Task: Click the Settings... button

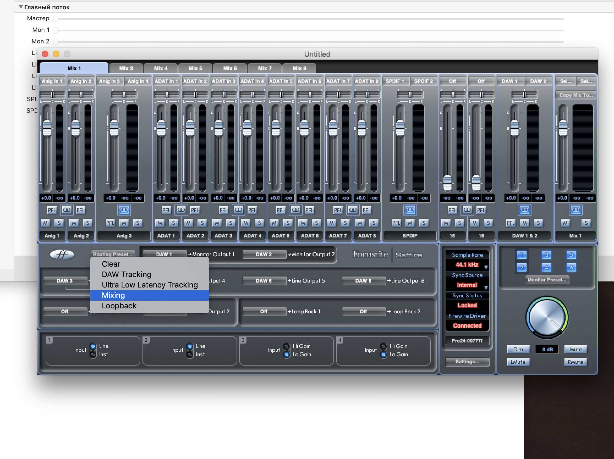Action: click(467, 362)
